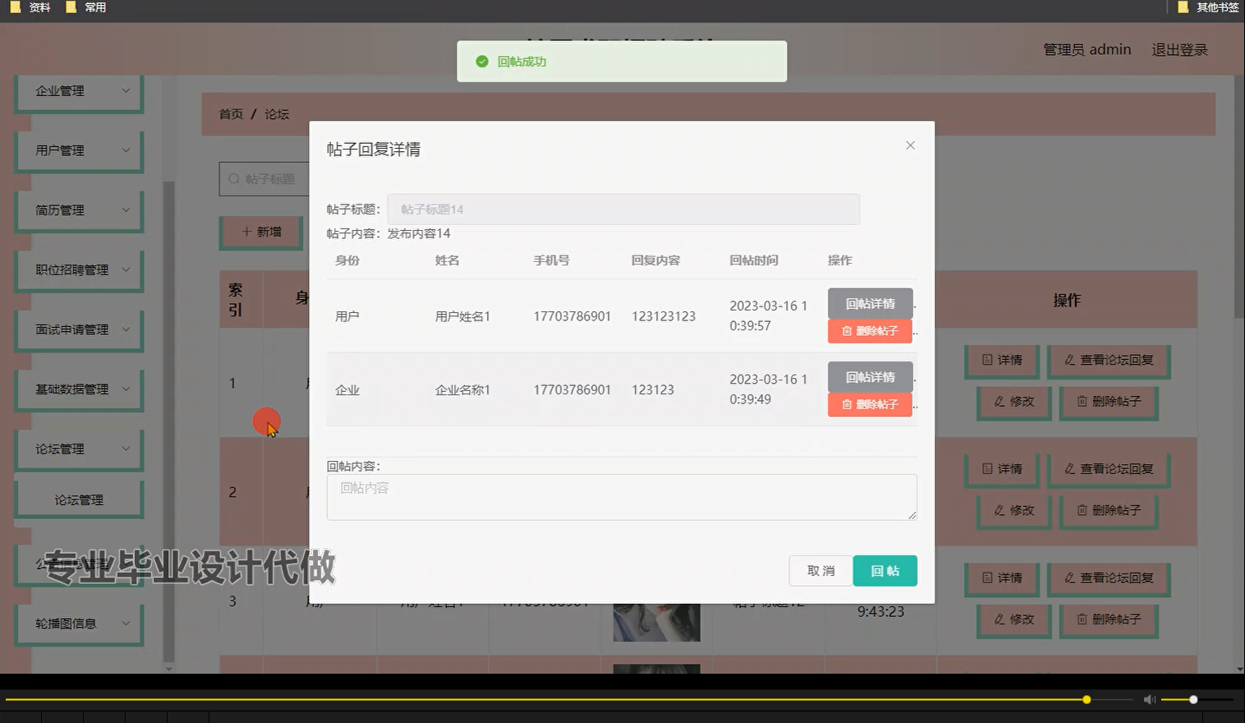
Task: Expand the 用户管理 sidebar section
Action: [78, 150]
